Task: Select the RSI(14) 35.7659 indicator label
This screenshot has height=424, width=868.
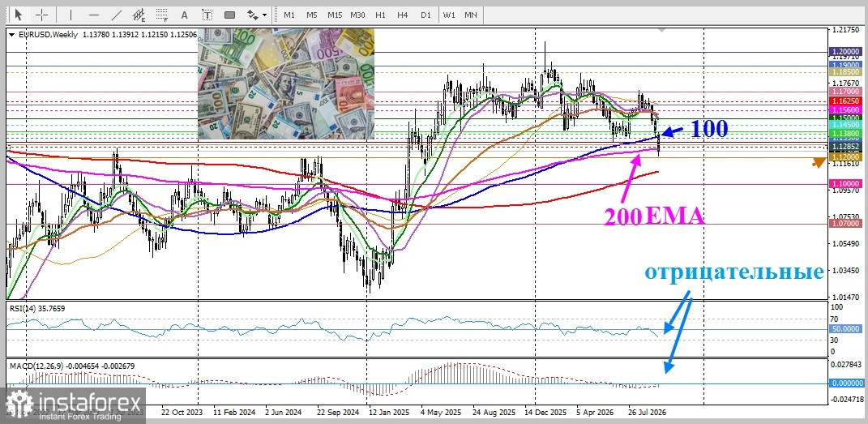Action: 36,308
